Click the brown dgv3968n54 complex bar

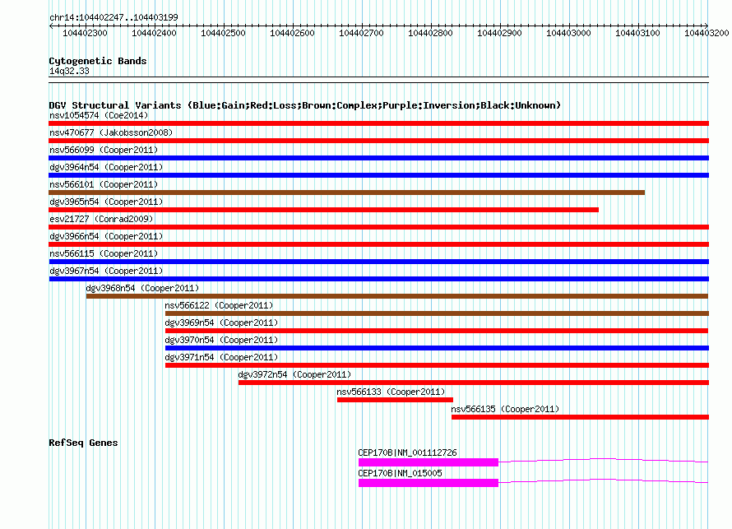(397, 296)
